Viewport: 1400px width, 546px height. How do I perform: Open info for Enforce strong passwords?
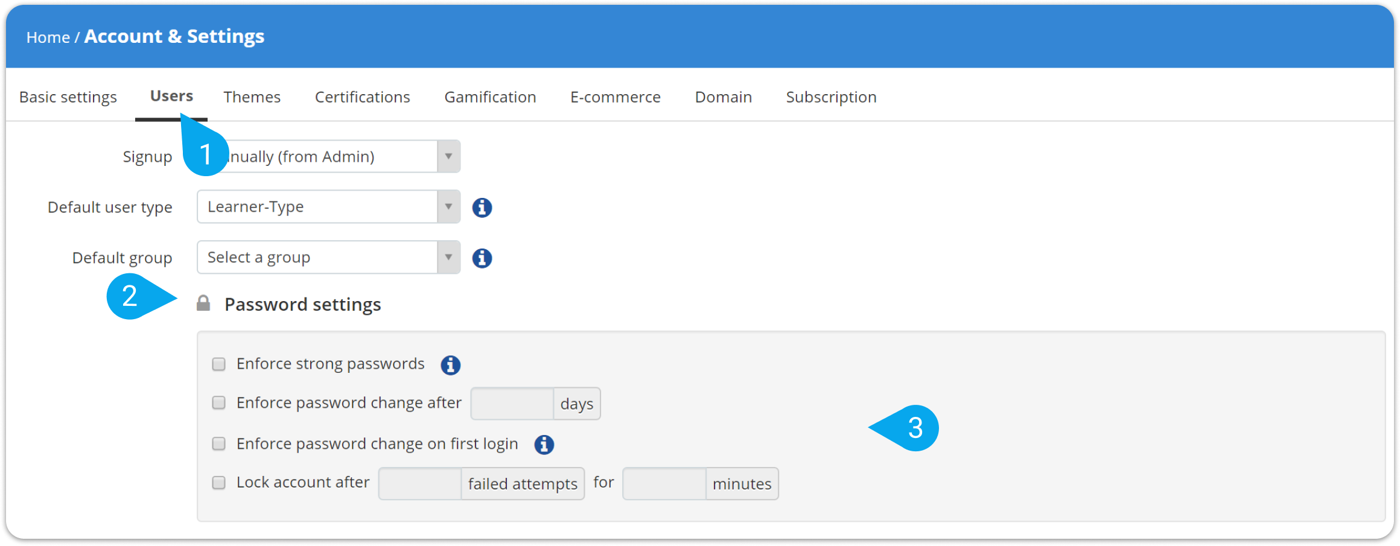(450, 364)
